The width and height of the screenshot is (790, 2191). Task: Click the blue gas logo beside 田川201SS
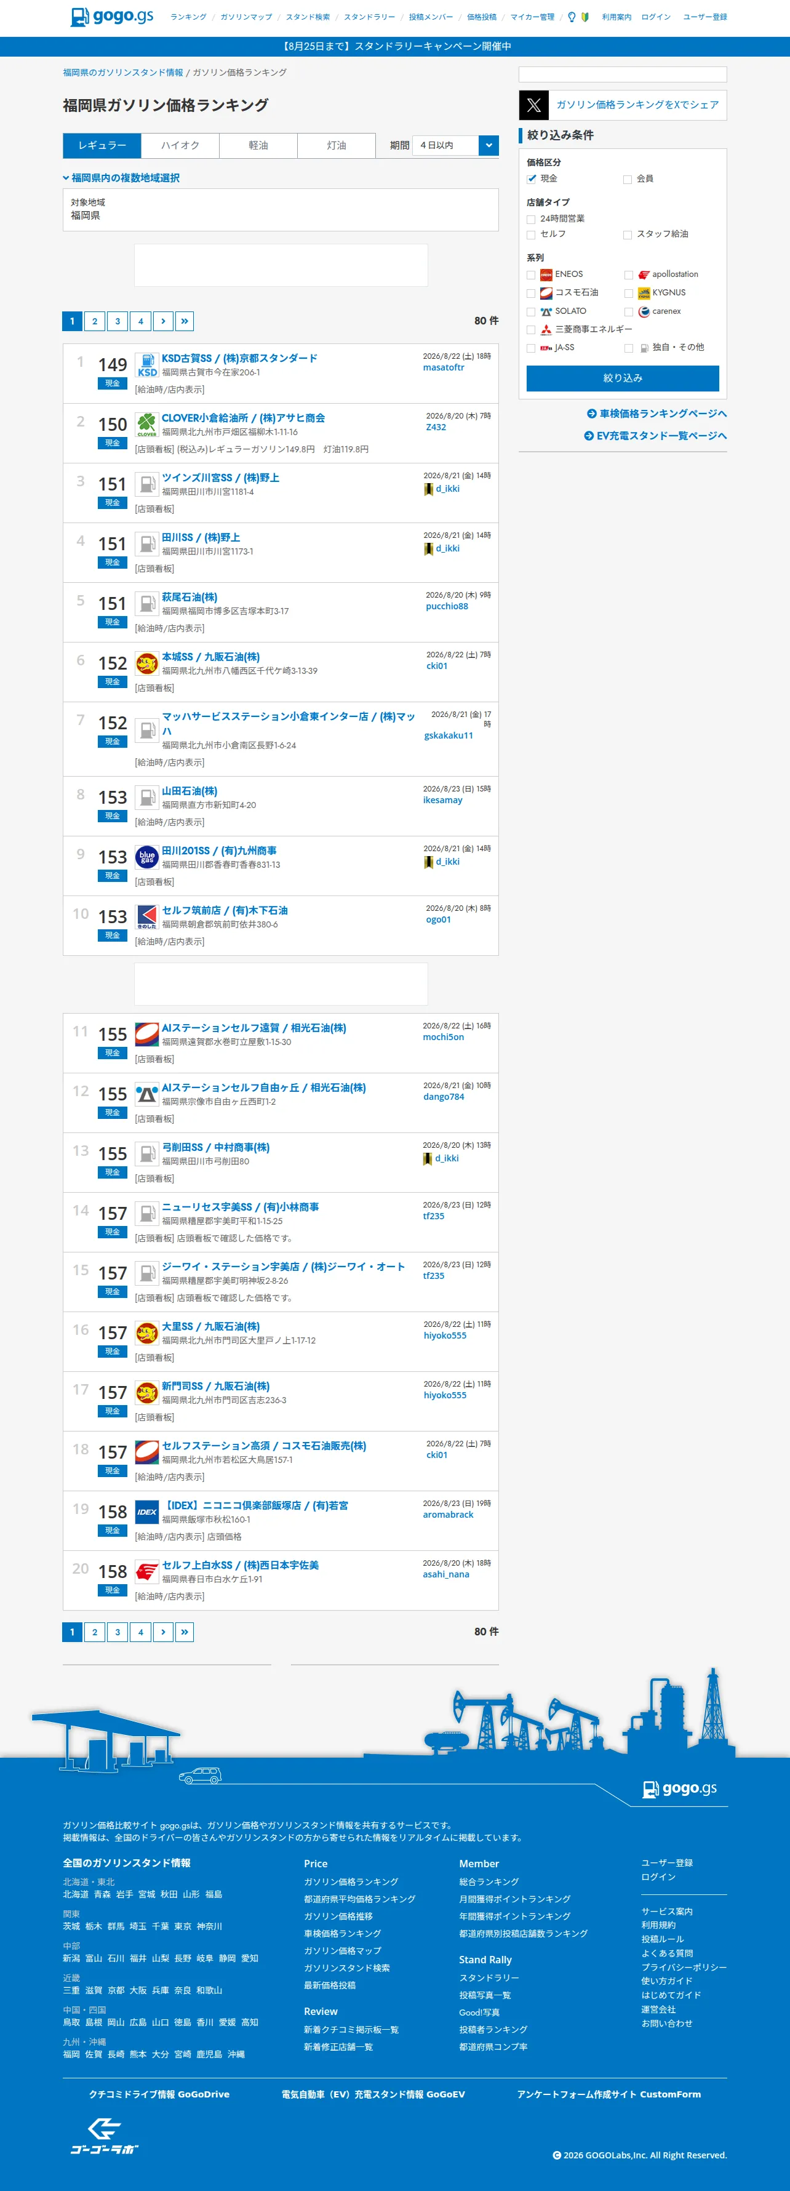[x=147, y=857]
